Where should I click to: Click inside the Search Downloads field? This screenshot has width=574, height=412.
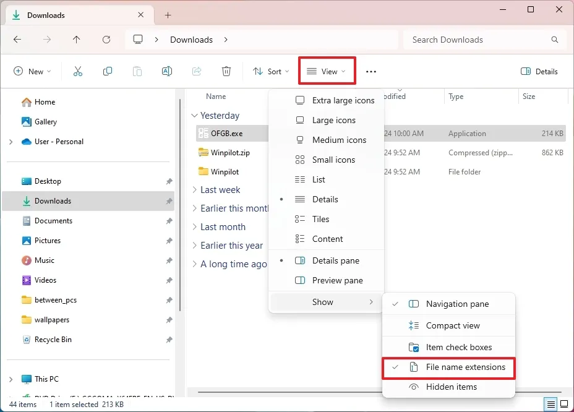click(476, 39)
